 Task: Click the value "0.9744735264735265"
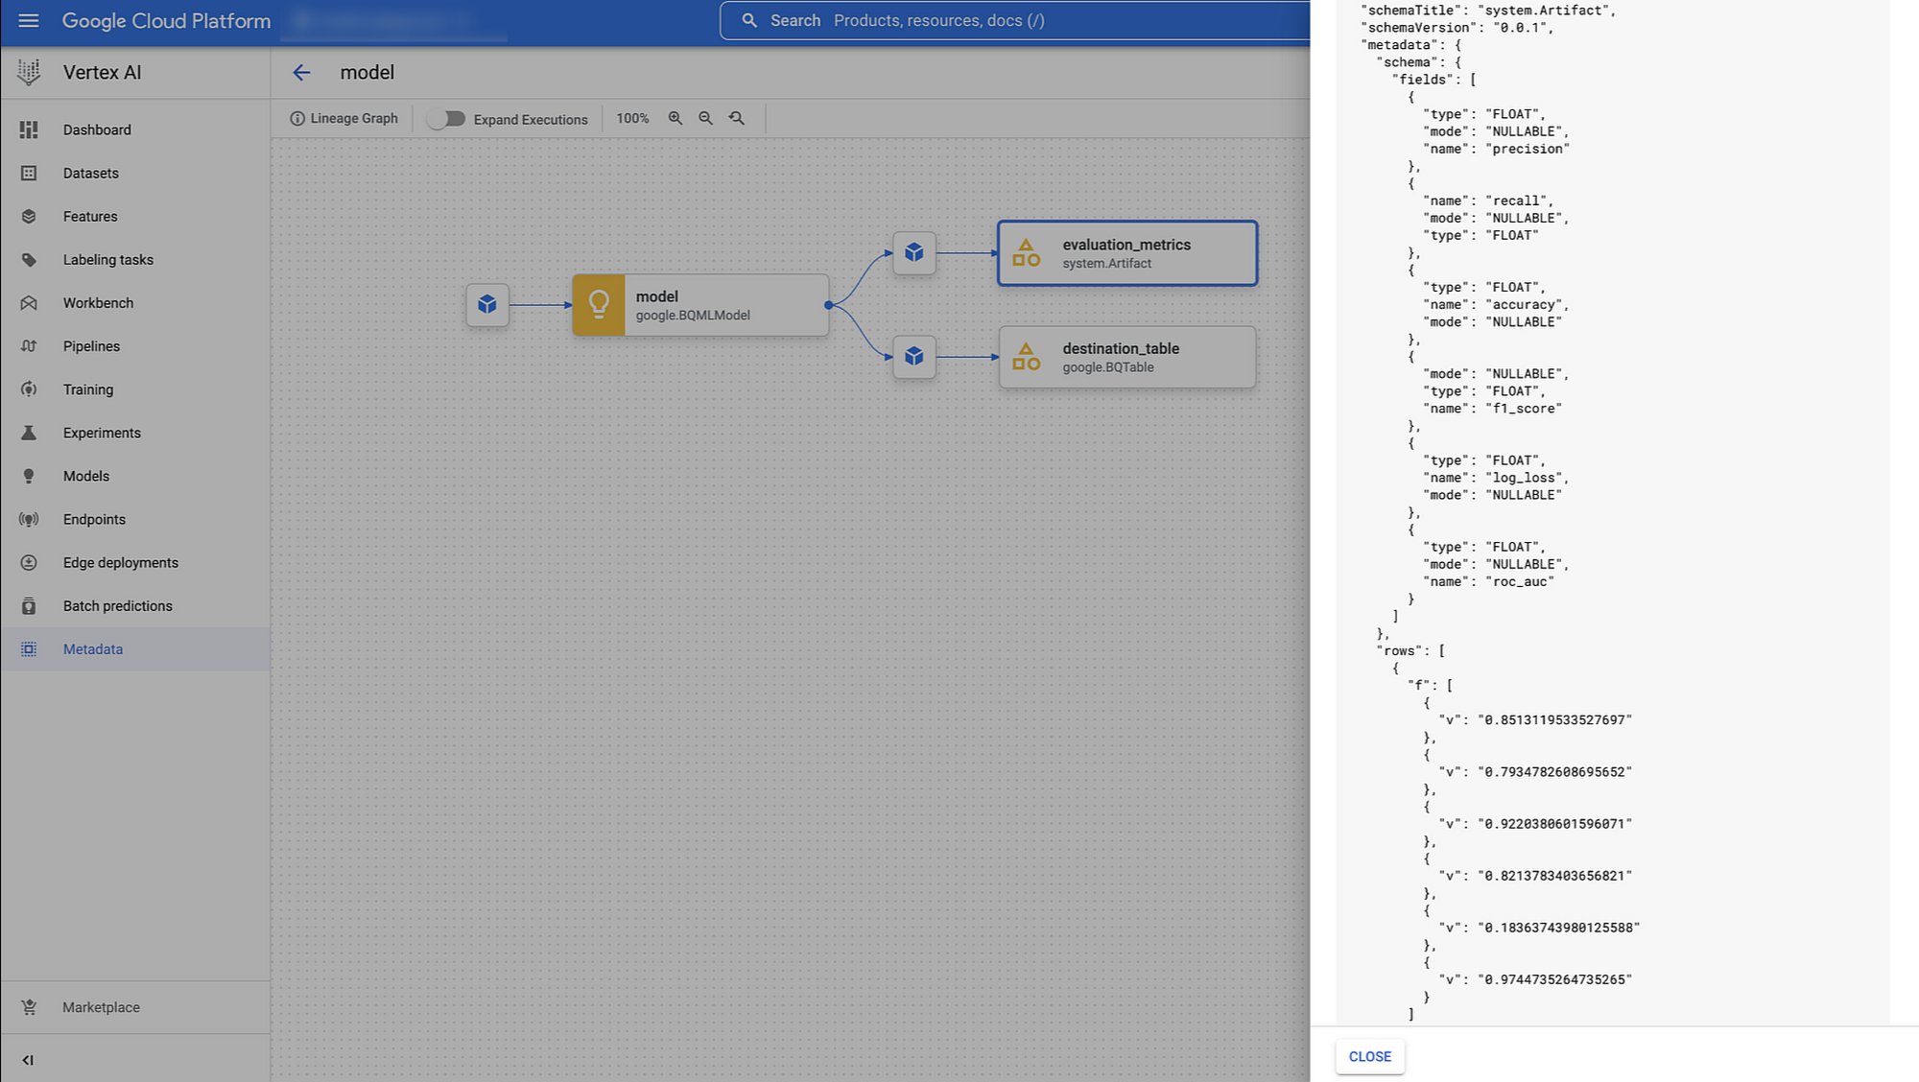click(1554, 979)
